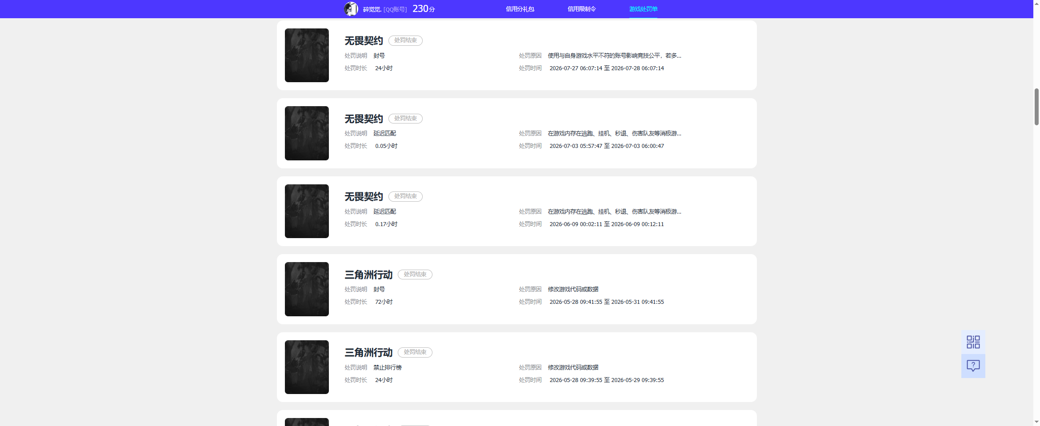Click the reason text 使用与自身游戏水平不符的账号
This screenshot has height=426, width=1040.
tap(614, 56)
